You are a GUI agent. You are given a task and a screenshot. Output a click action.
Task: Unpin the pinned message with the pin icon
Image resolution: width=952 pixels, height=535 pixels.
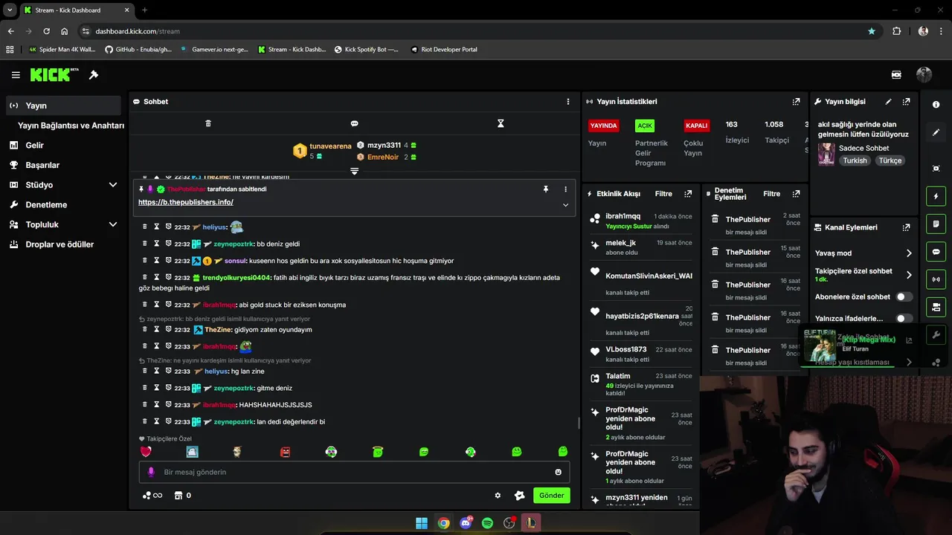545,189
